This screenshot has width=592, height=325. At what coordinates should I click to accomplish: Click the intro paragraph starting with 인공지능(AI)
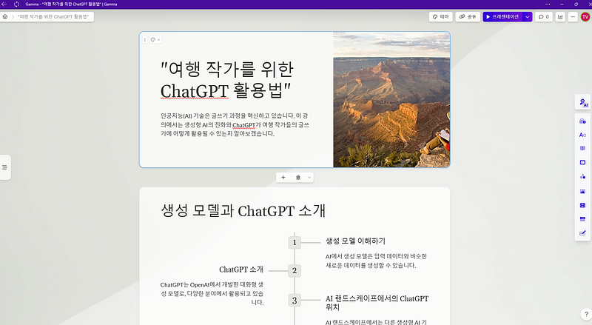point(235,124)
